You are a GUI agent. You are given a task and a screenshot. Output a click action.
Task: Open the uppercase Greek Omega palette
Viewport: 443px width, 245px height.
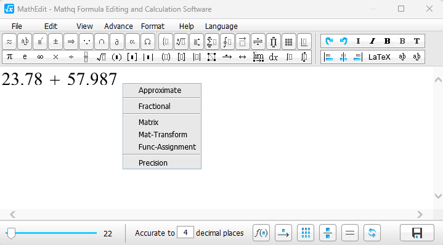pos(147,42)
